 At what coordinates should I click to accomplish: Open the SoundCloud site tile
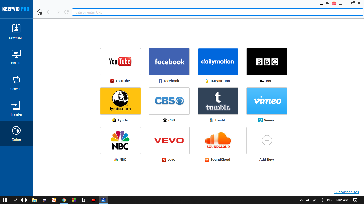218,140
